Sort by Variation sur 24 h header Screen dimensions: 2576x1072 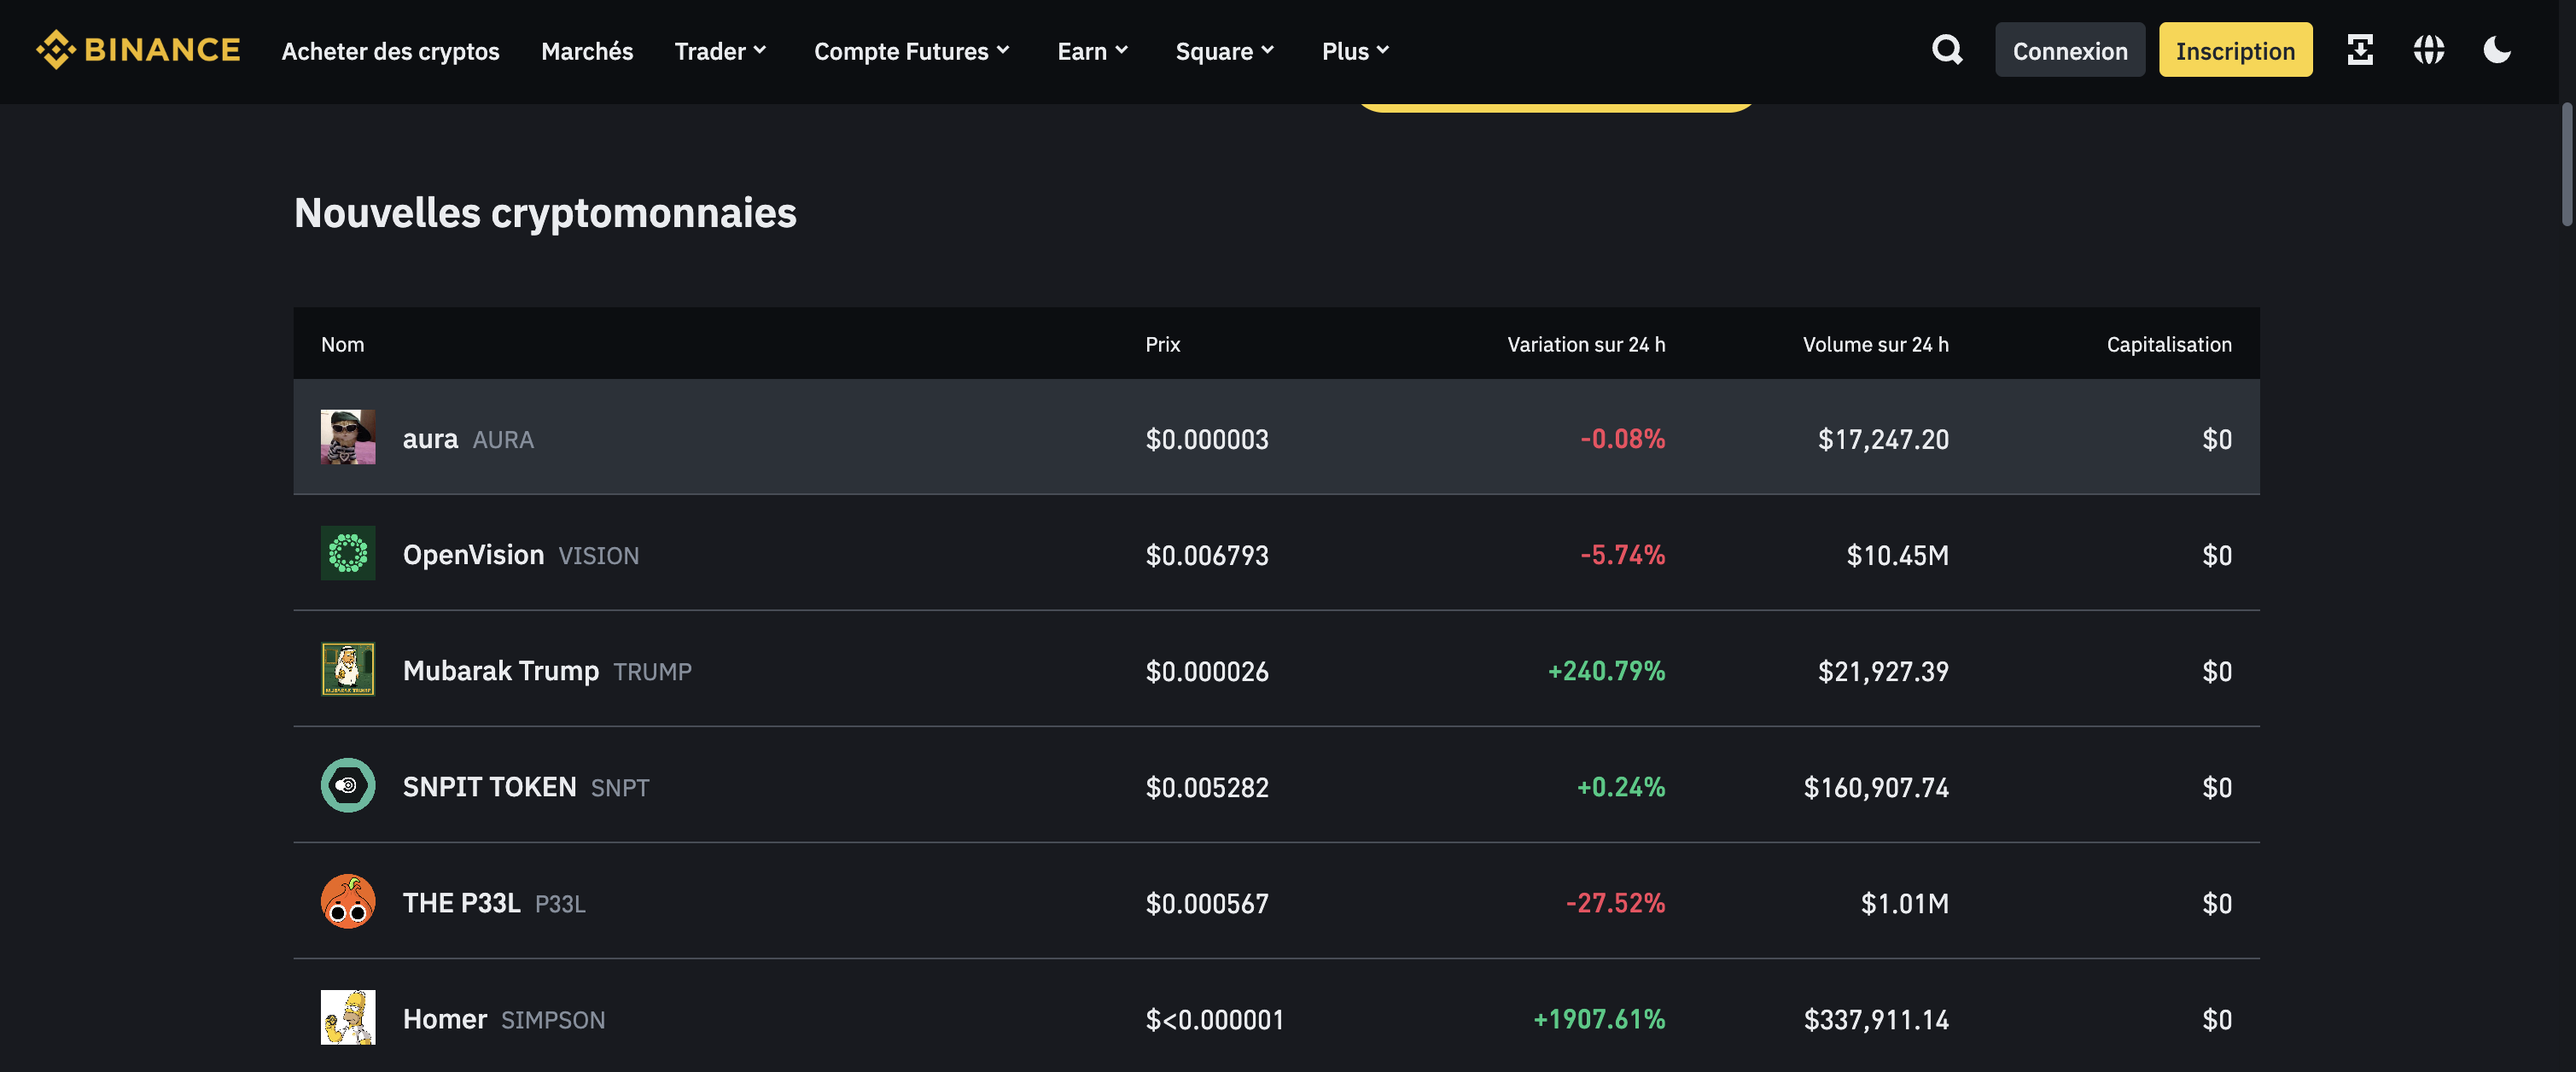coord(1586,344)
